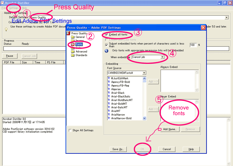Open the Advanced settings folder
This screenshot has height=166, width=233.
coord(81,52)
